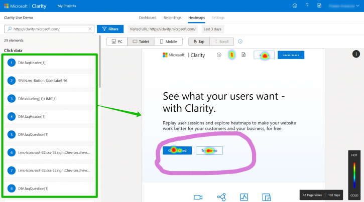The width and height of the screenshot is (364, 202).
Task: Click the 42 Page views label
Action: point(312,195)
